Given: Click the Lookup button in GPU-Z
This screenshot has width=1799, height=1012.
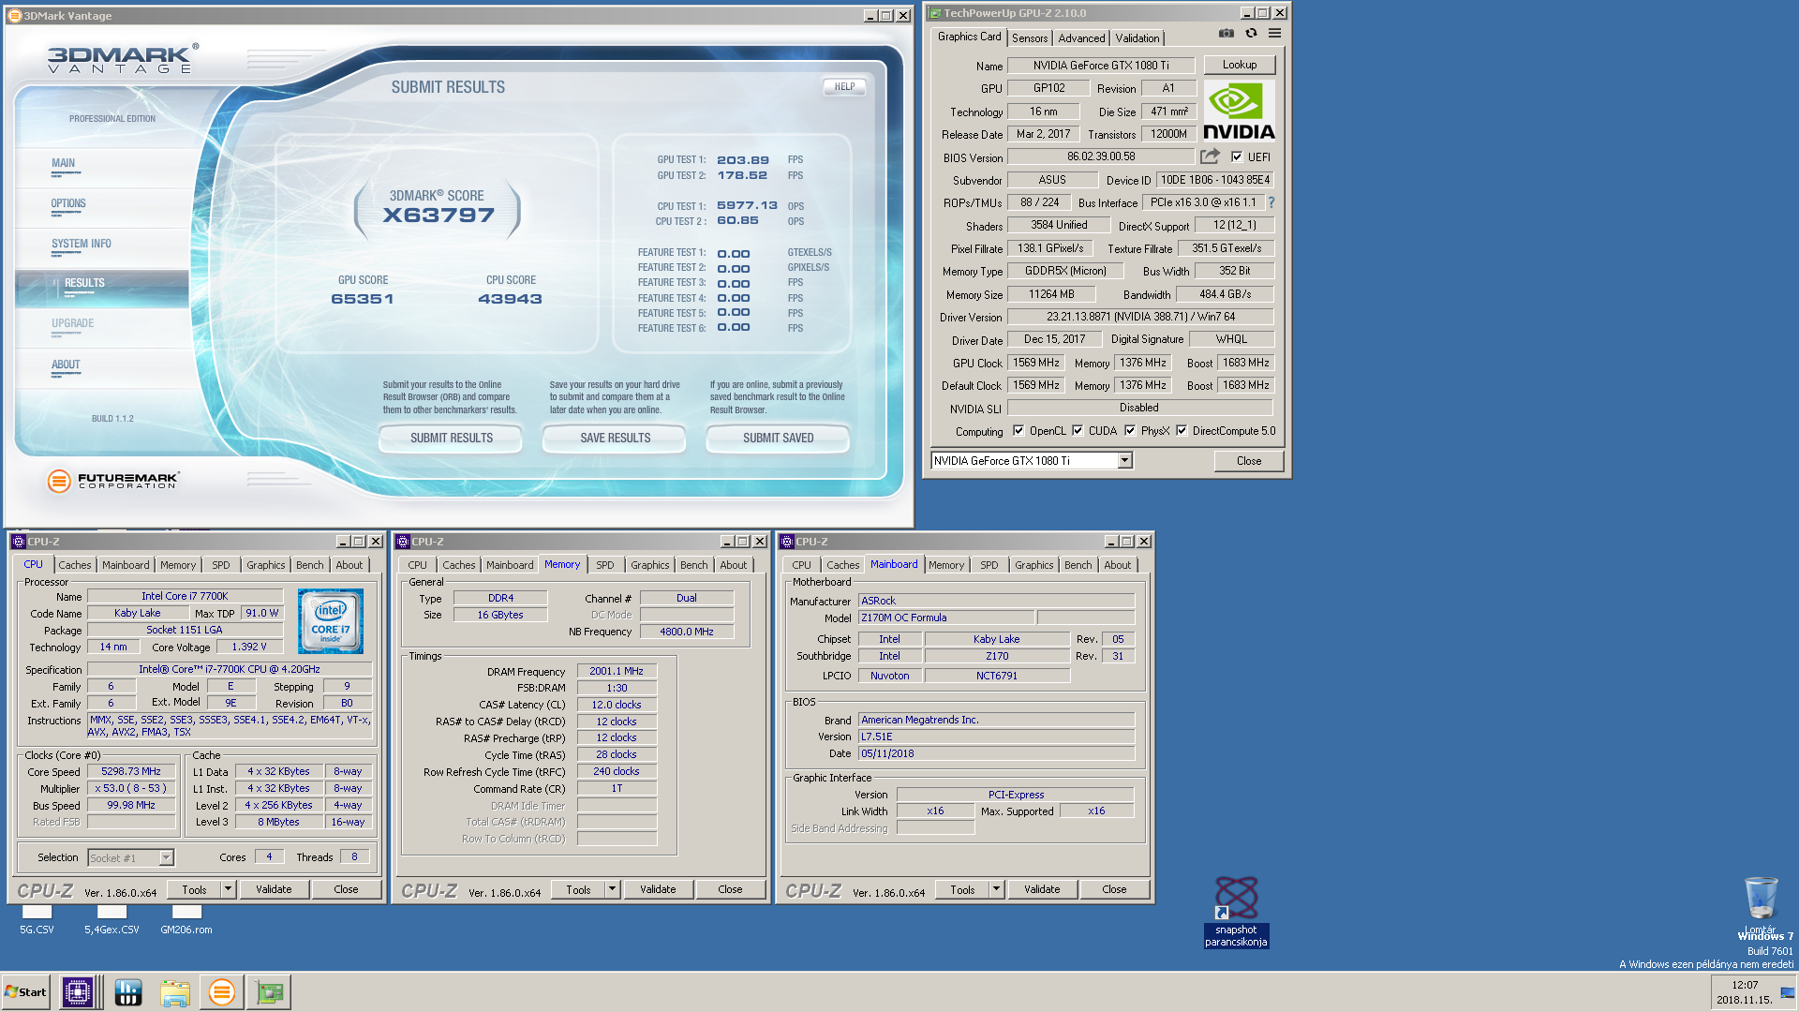Looking at the screenshot, I should (1239, 65).
